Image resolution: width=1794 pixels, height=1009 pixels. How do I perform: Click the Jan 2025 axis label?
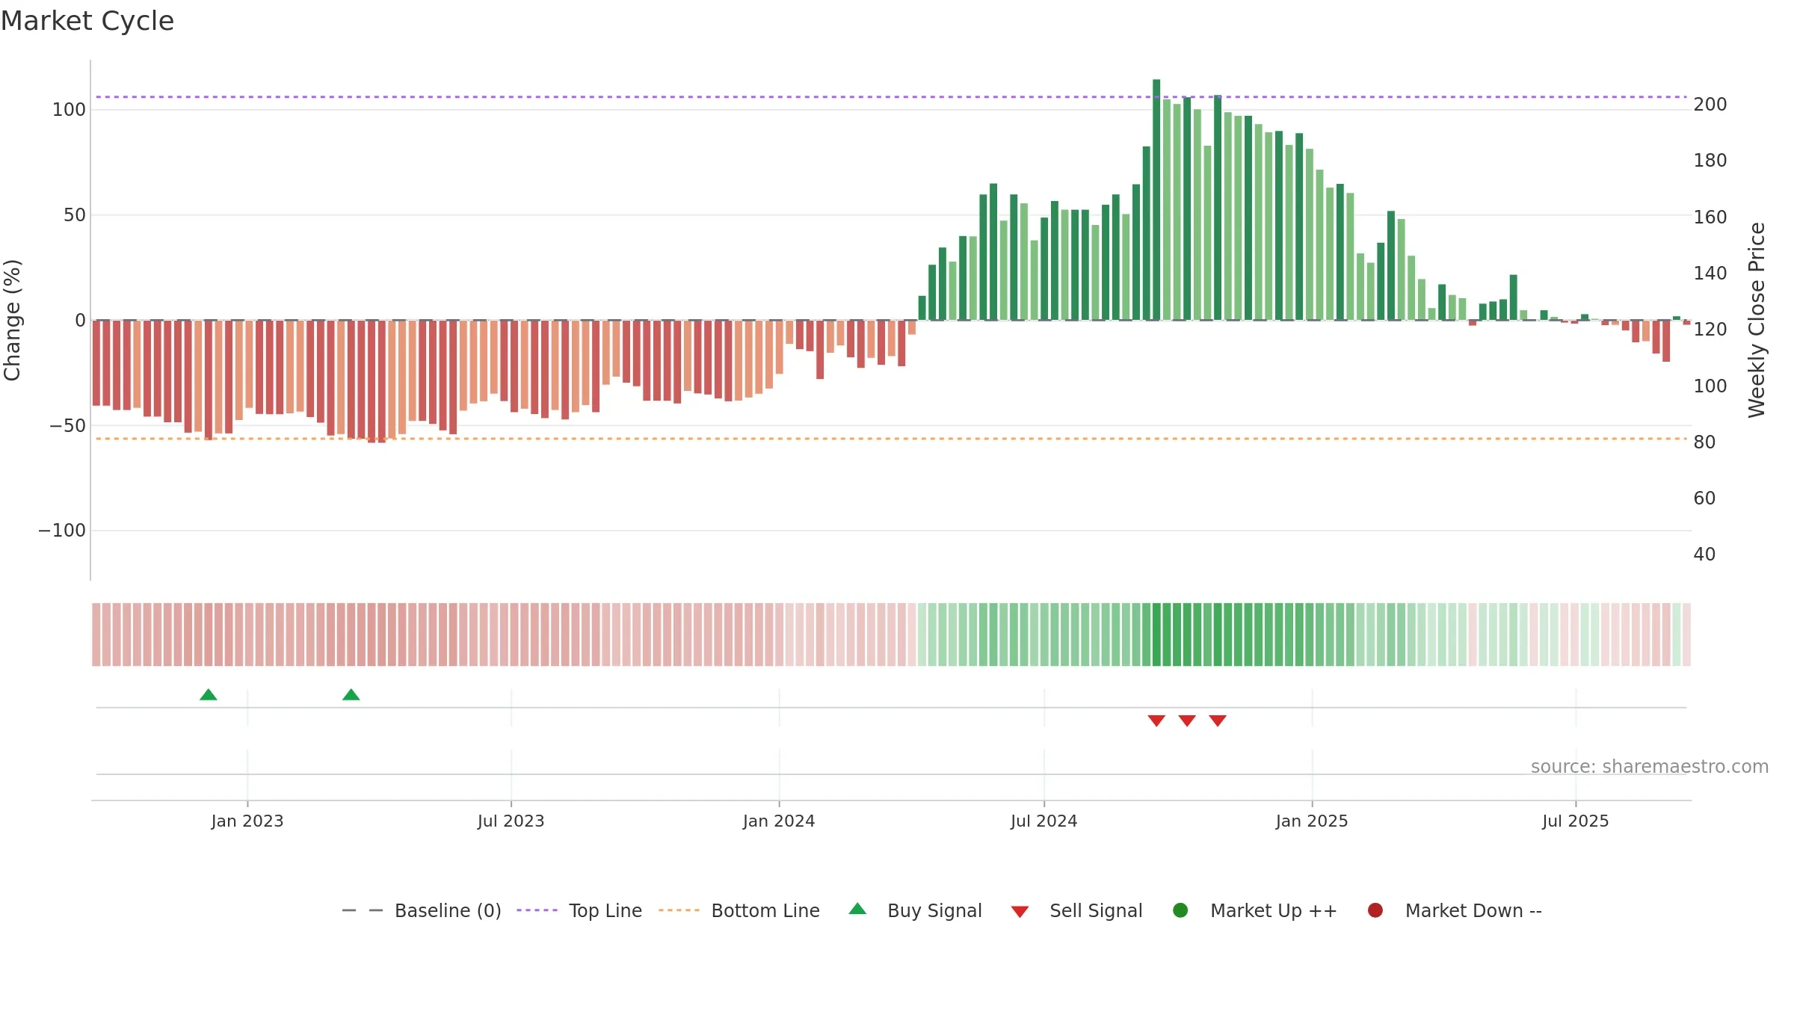tap(1312, 821)
